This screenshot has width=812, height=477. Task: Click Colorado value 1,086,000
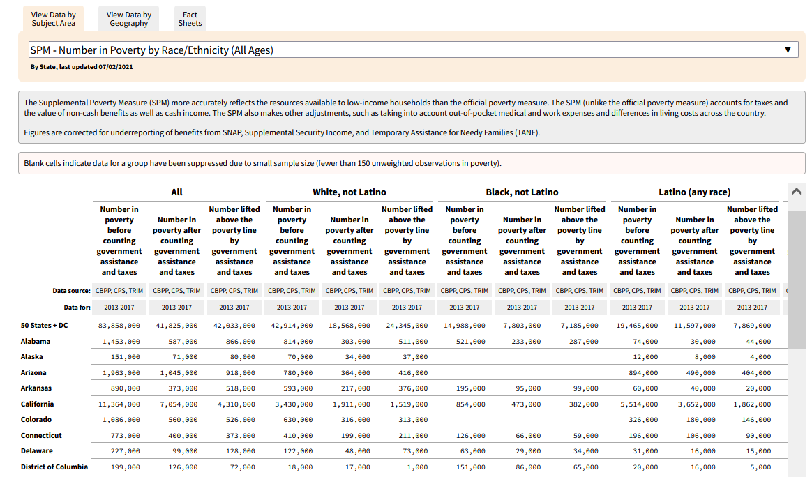(121, 420)
